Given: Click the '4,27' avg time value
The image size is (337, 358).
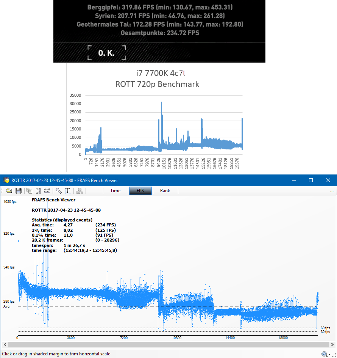Looking at the screenshot, I should (68, 225).
